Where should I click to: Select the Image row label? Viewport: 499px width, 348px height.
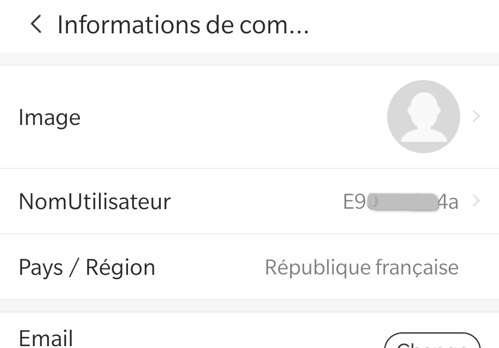tap(49, 118)
